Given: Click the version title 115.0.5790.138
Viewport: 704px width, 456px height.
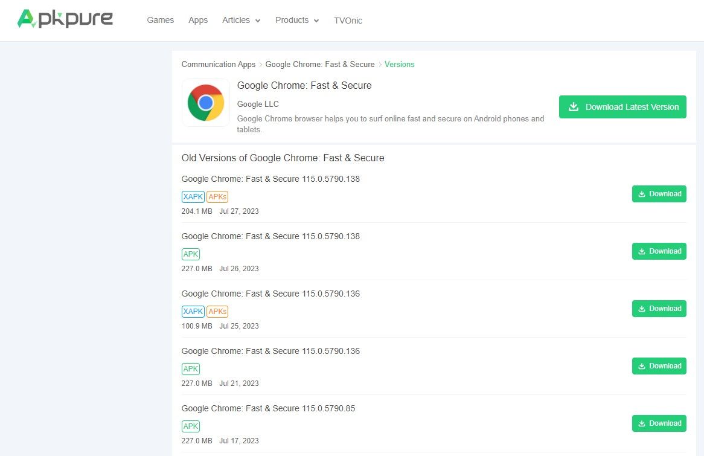Looking at the screenshot, I should coord(270,179).
